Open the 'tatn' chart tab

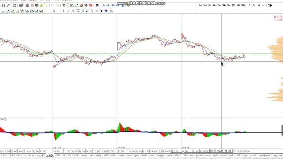point(130,155)
